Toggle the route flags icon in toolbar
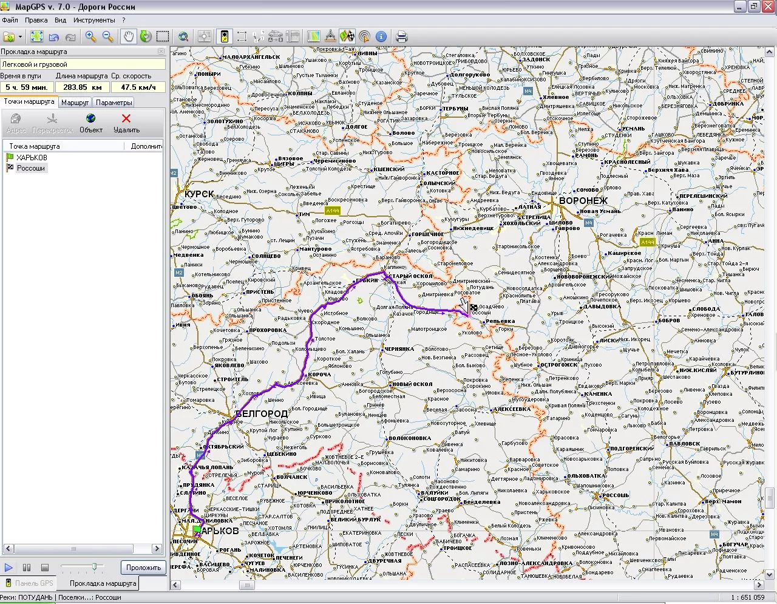Image resolution: width=777 pixels, height=604 pixels. [347, 36]
